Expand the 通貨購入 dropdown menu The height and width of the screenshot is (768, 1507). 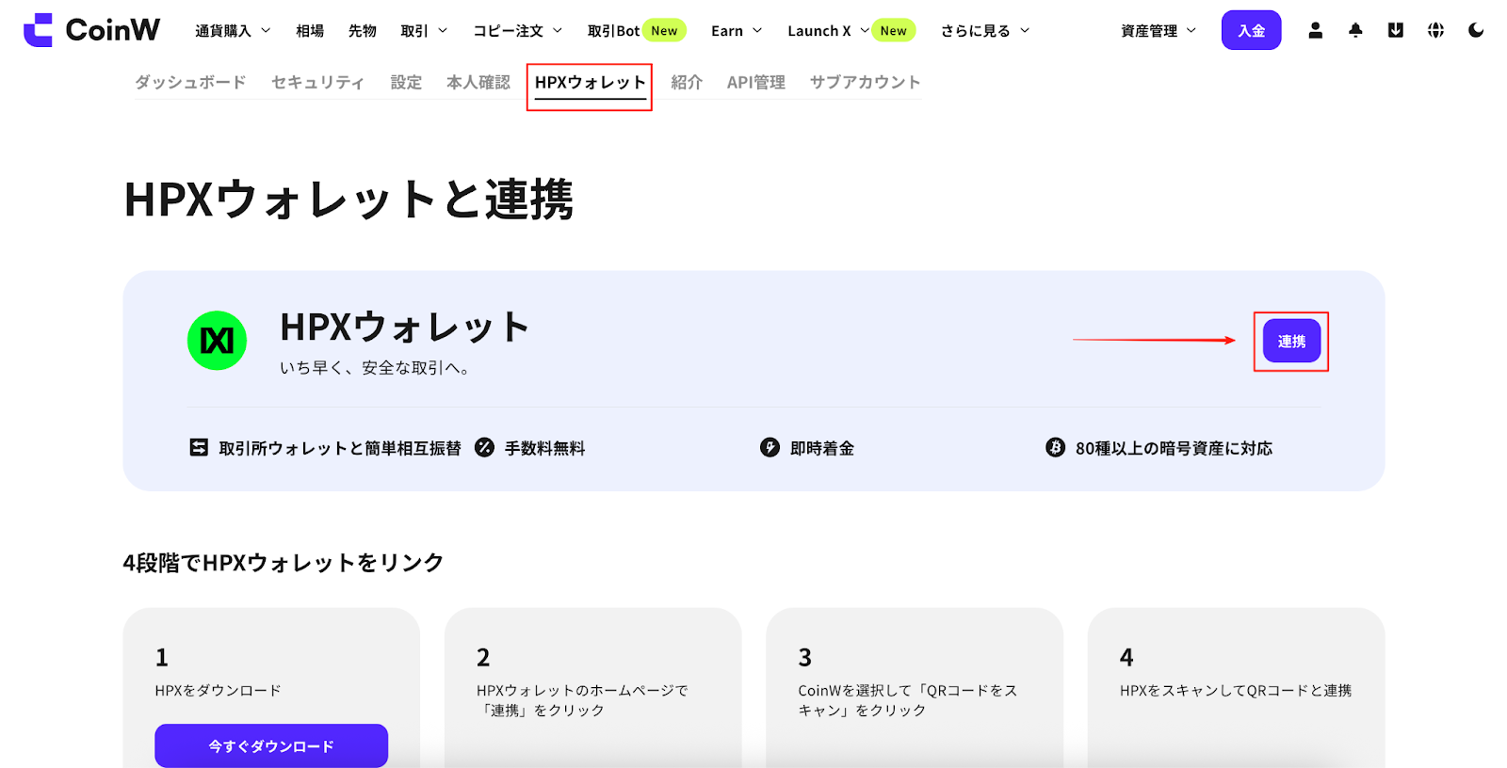click(x=233, y=31)
